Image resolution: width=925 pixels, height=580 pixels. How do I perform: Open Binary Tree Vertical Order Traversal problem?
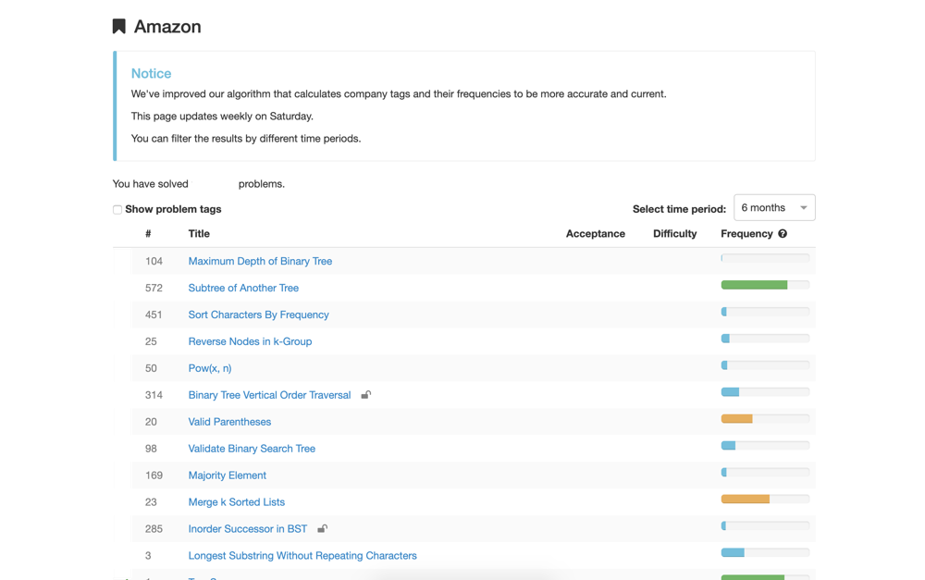click(269, 395)
